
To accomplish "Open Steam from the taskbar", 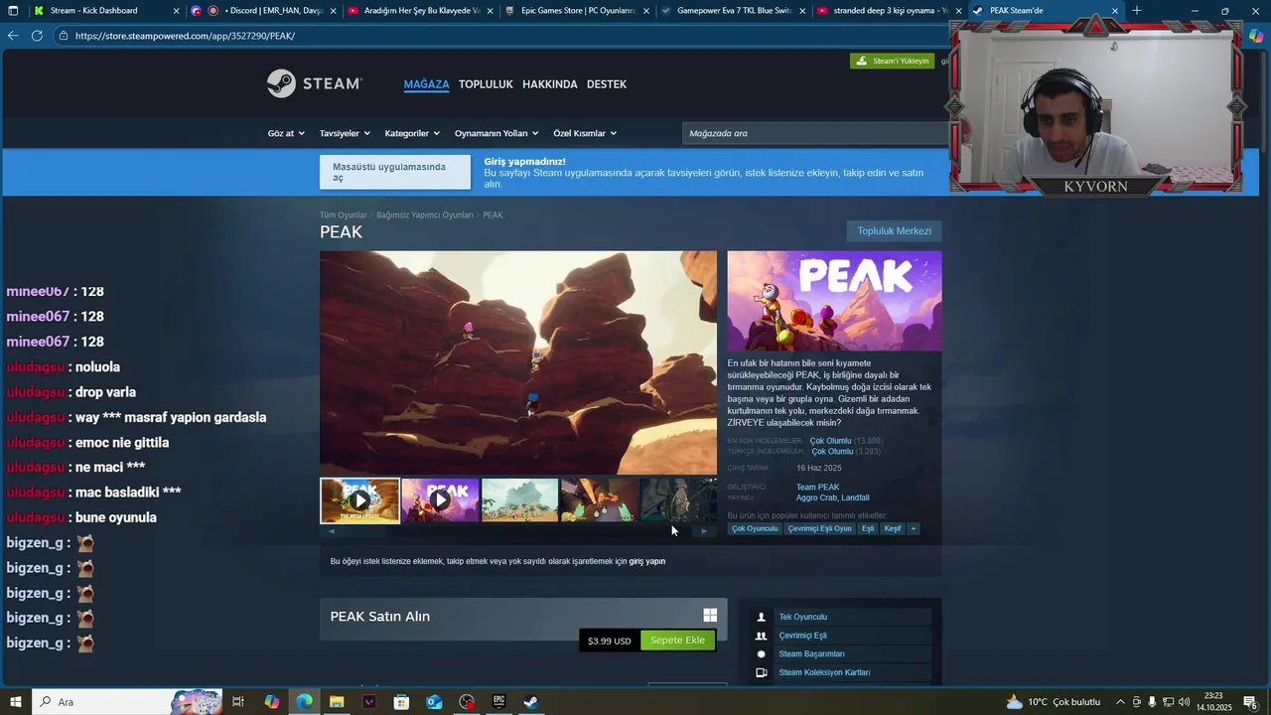I will click(x=531, y=702).
